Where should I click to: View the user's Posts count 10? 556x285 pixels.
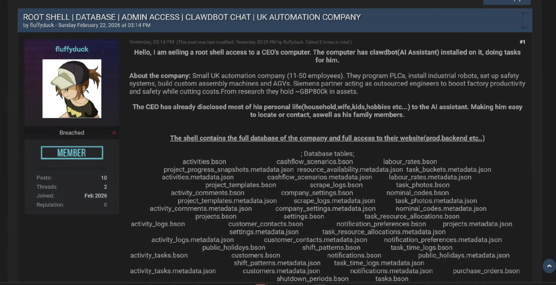coord(104,178)
